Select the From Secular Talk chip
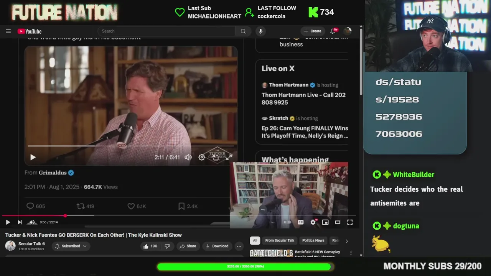 click(x=280, y=240)
